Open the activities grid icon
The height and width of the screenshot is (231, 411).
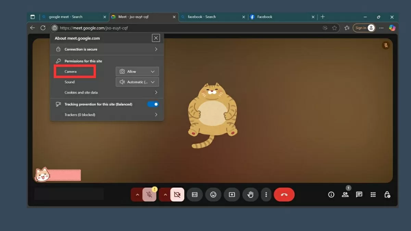click(373, 195)
